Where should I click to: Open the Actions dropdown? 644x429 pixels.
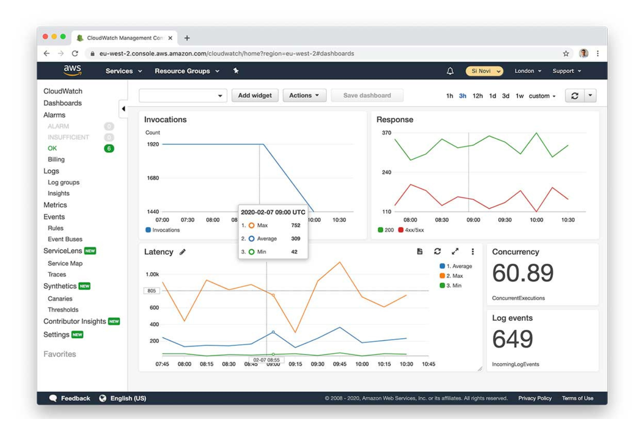304,95
